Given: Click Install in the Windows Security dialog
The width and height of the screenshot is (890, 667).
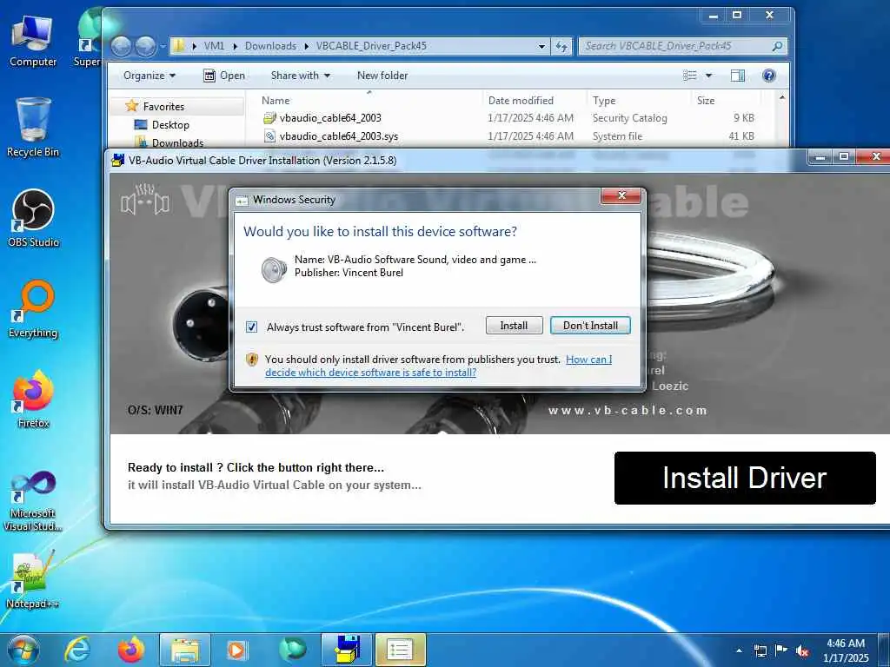Looking at the screenshot, I should (x=514, y=326).
